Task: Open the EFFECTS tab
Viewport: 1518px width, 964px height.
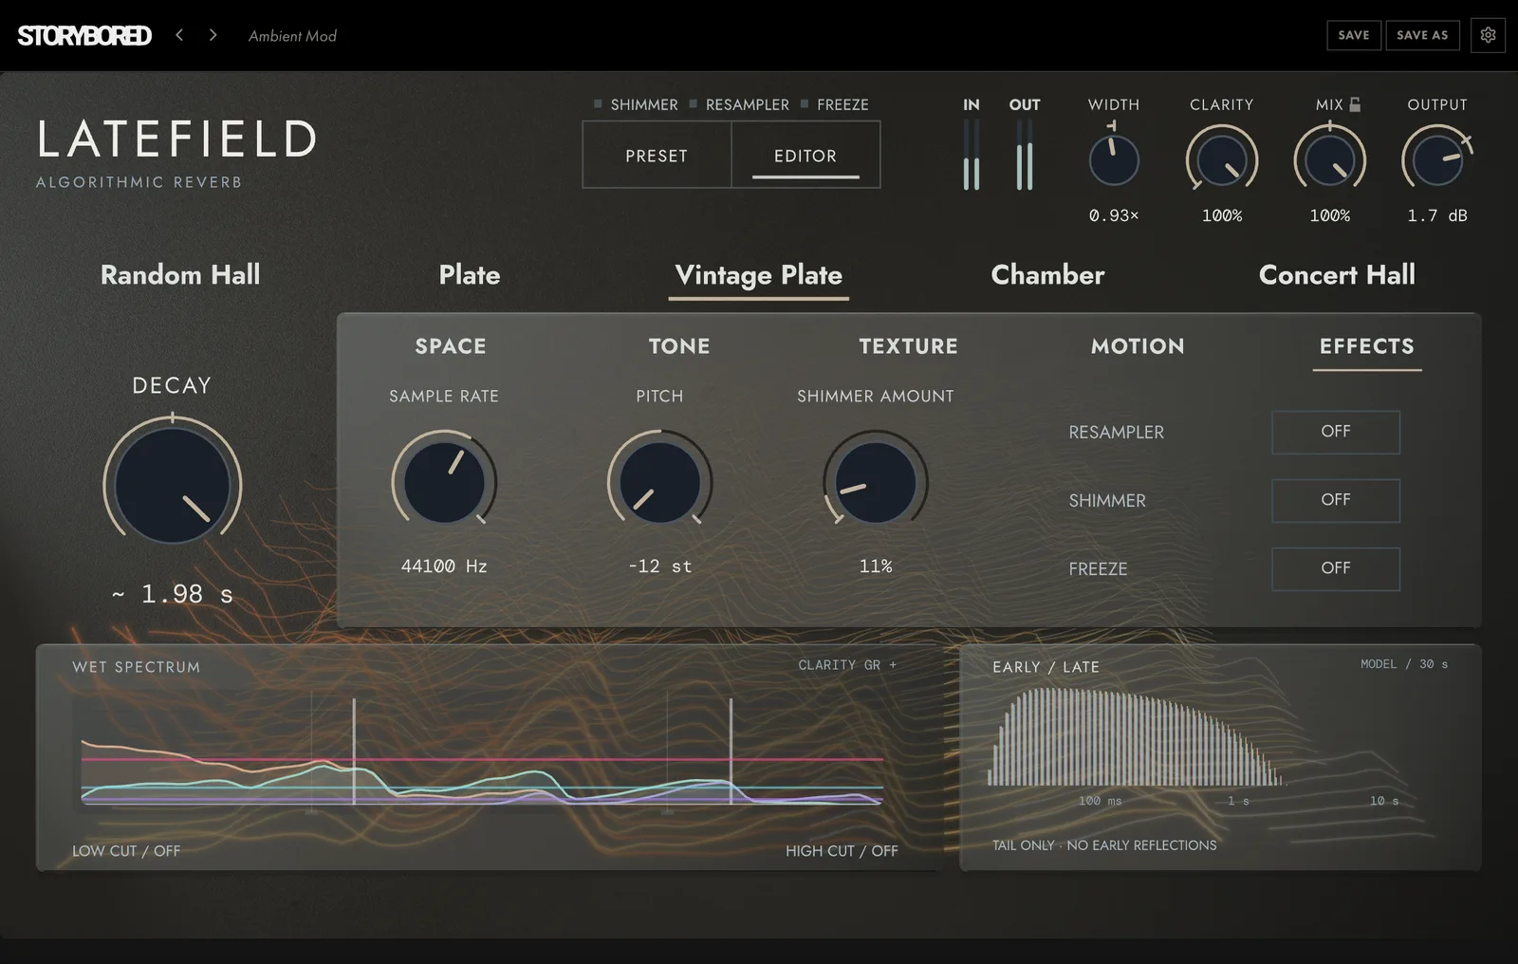Action: click(x=1367, y=346)
